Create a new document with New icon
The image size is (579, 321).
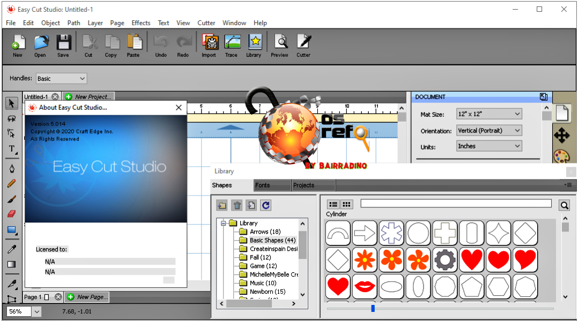[18, 46]
